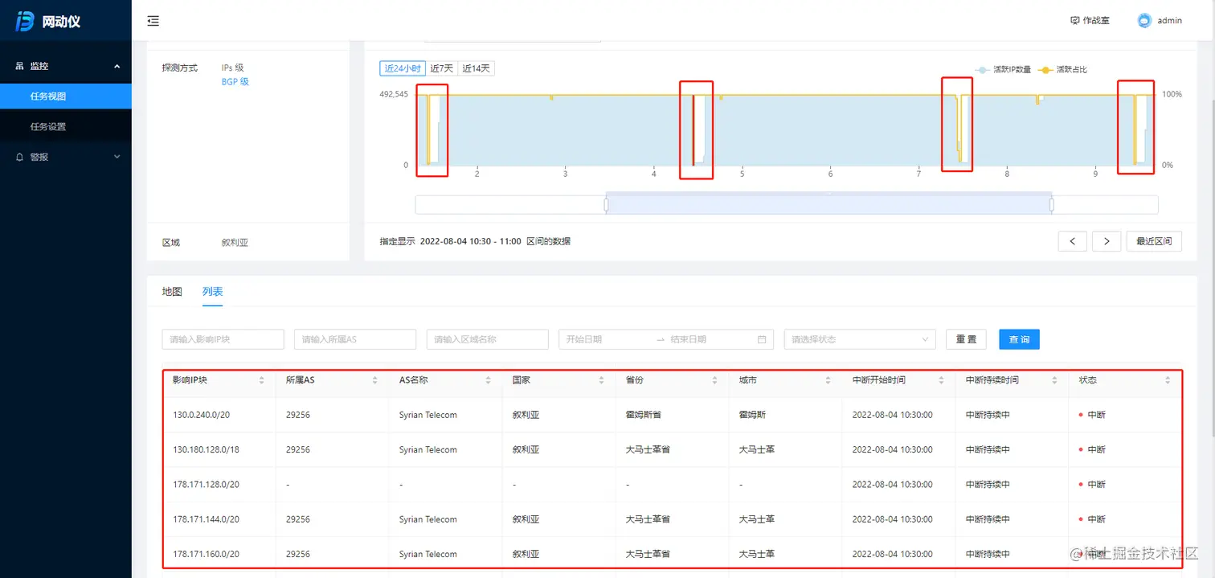Open the 请选择状态 dropdown

860,339
